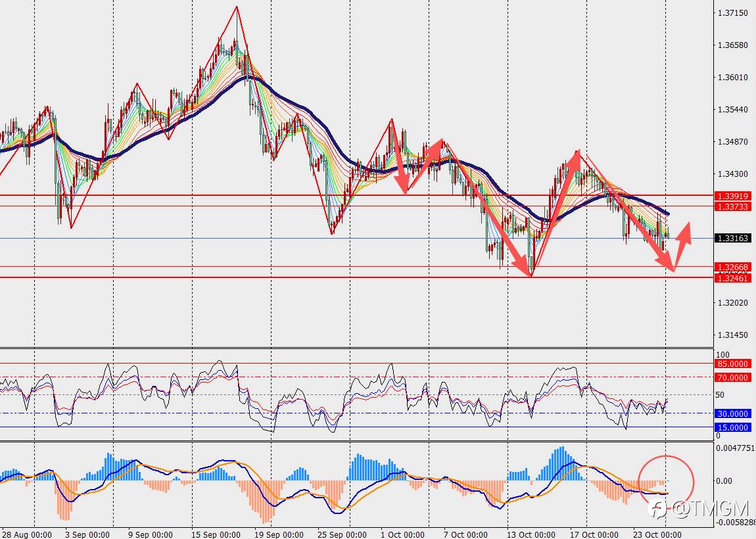
Task: Select the red 1.33919 resistance level tag
Action: click(x=733, y=197)
